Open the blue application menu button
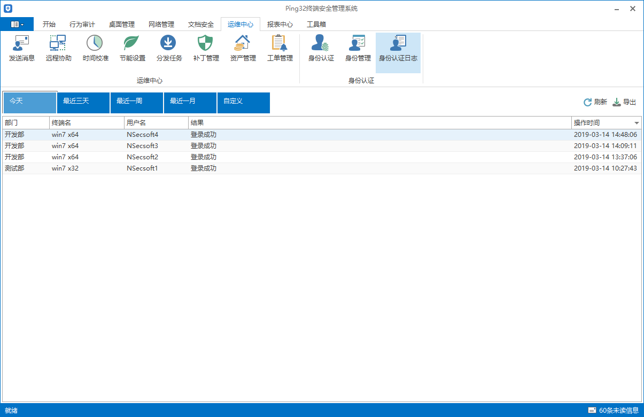Viewport: 644px width, 417px height. coord(17,24)
